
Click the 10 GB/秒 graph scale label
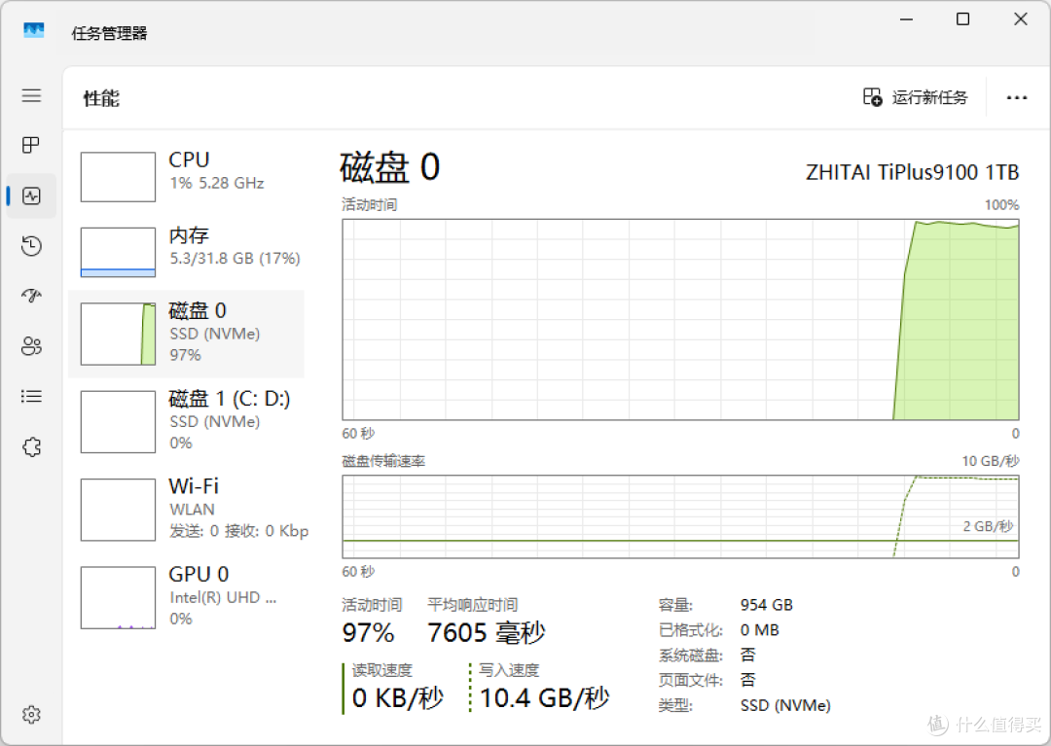click(x=991, y=461)
